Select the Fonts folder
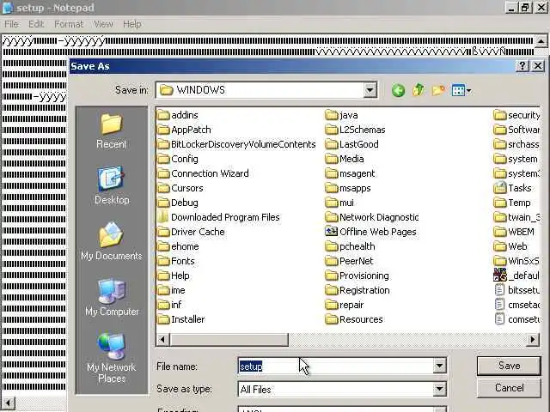 (x=176, y=261)
